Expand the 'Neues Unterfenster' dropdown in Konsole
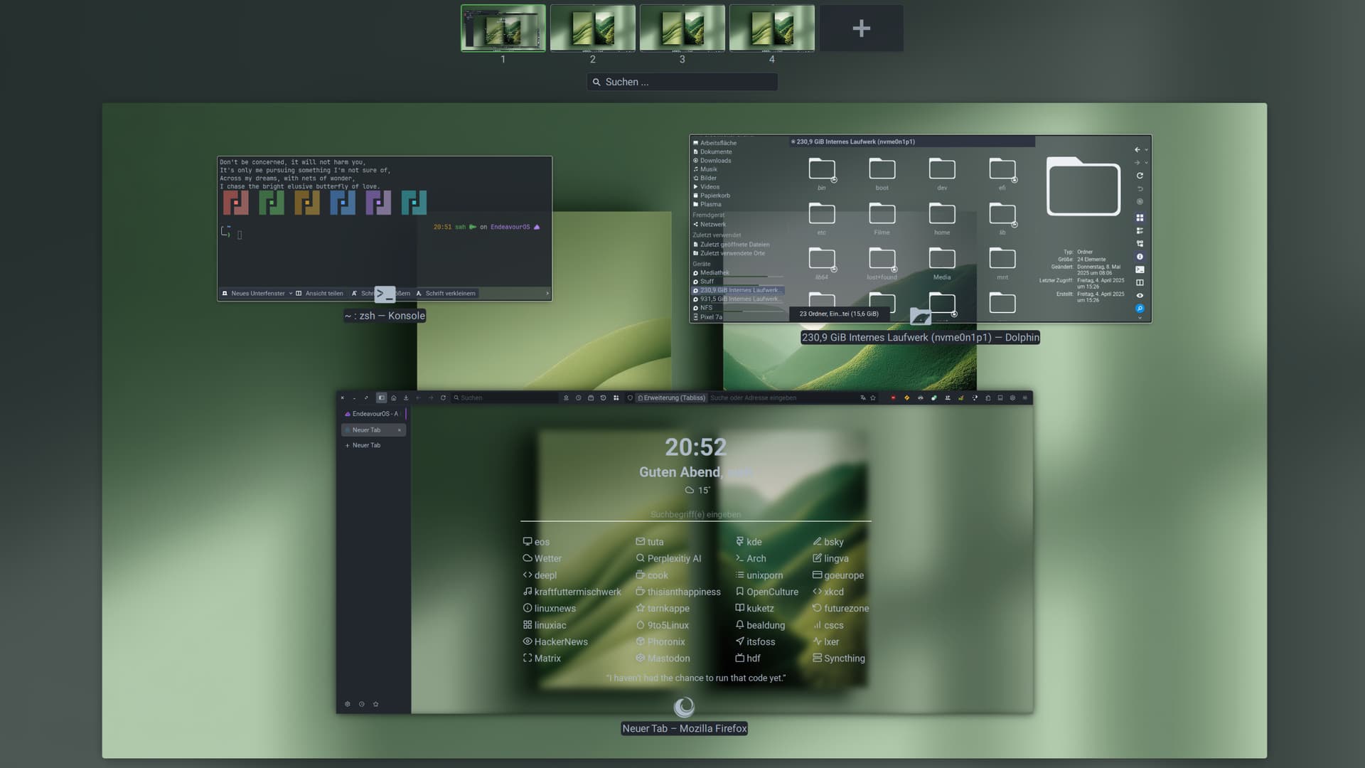 coord(291,294)
